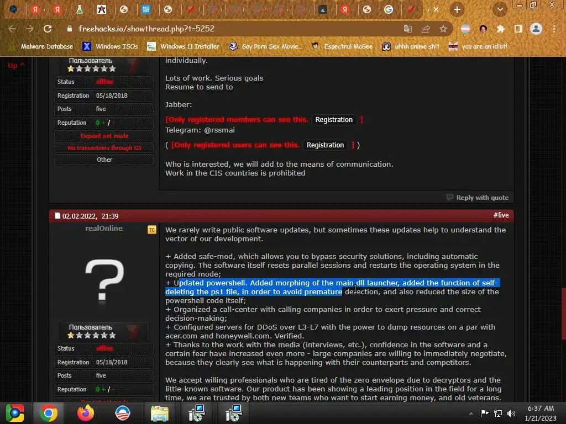Open the #five post permalink
The image size is (566, 424).
pos(501,215)
